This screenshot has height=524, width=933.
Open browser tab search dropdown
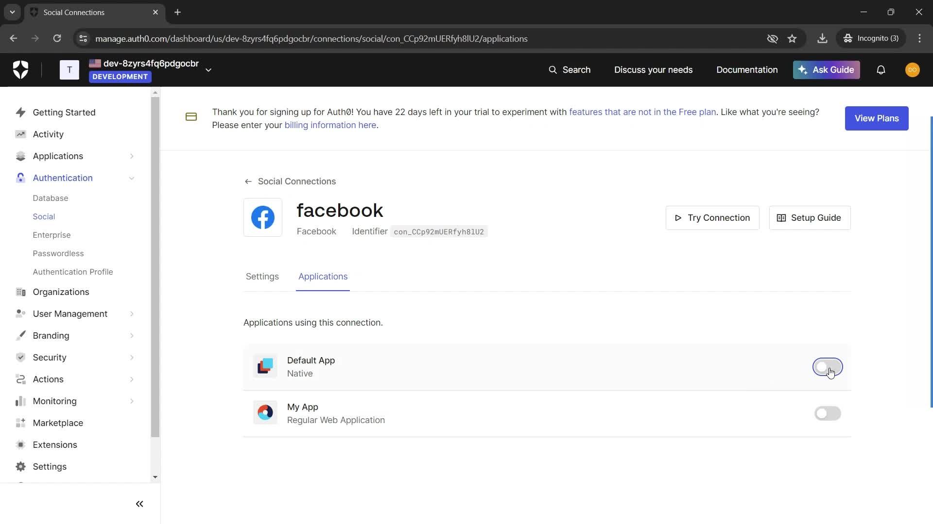12,12
